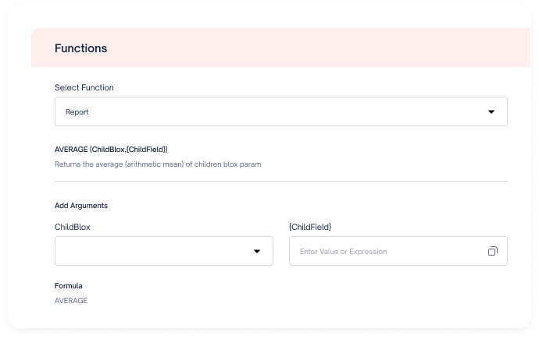
Task: Click the divider line below the description
Action: [x=281, y=181]
